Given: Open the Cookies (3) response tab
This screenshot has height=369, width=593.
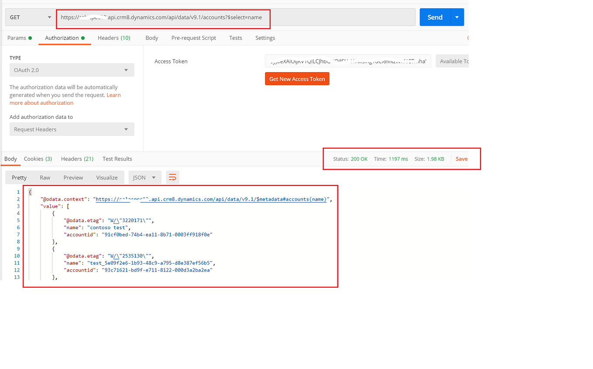Looking at the screenshot, I should (38, 159).
